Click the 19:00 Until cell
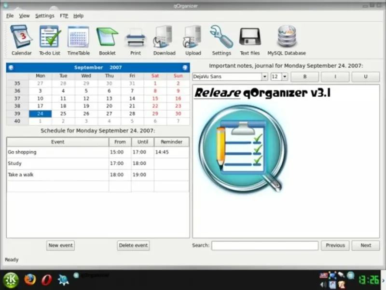Image resolution: width=386 pixels, height=290 pixels. tap(142, 175)
